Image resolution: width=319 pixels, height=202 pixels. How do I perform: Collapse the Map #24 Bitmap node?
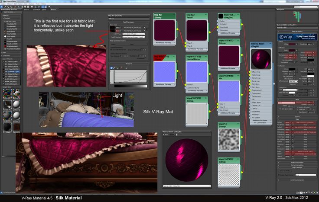(174, 15)
